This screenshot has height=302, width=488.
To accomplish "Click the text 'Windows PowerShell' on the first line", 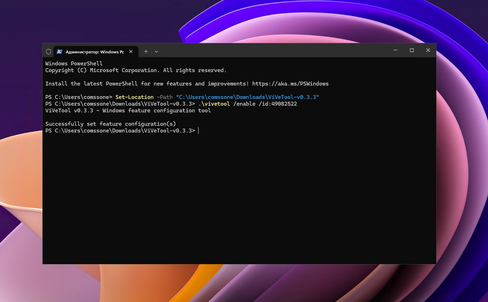I will [x=74, y=64].
